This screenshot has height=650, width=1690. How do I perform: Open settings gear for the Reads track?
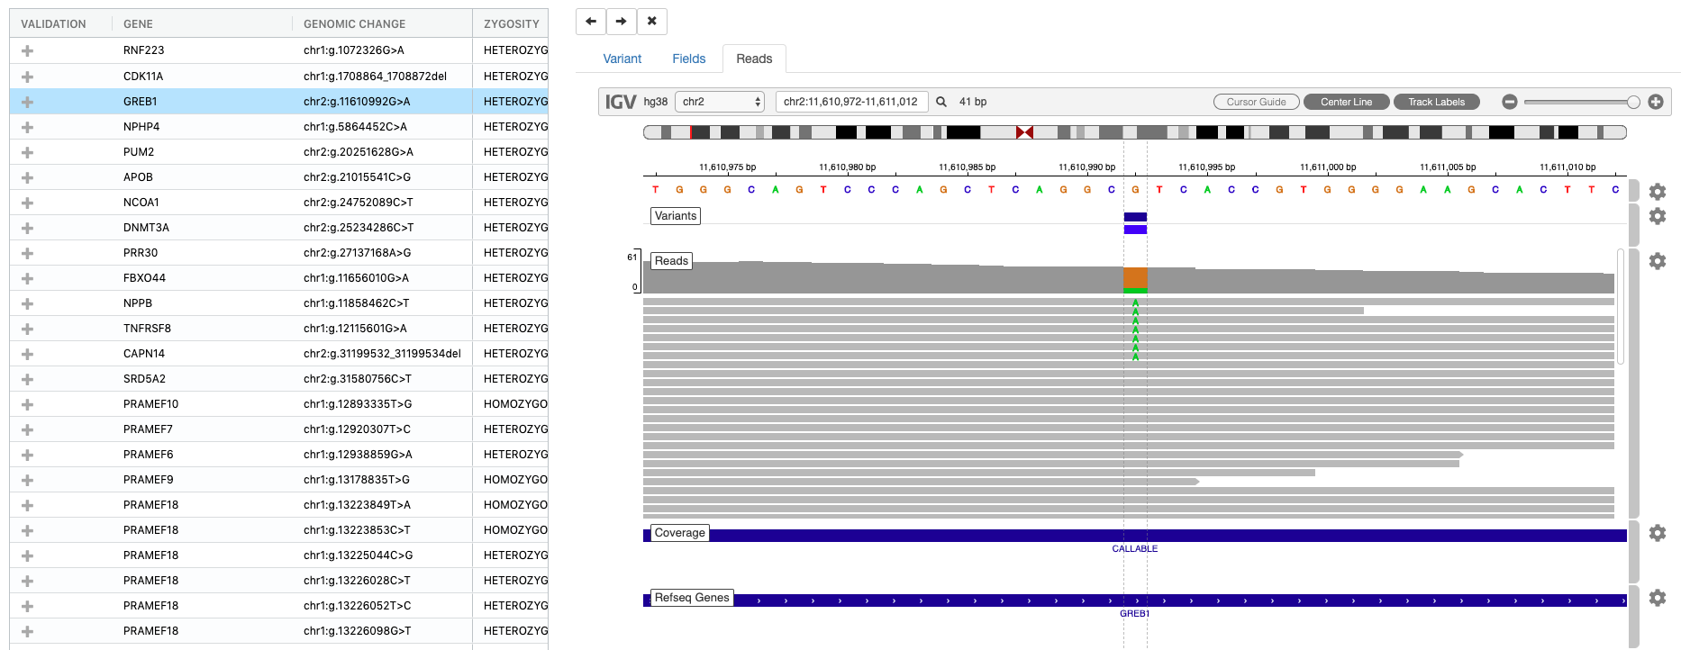(x=1658, y=261)
